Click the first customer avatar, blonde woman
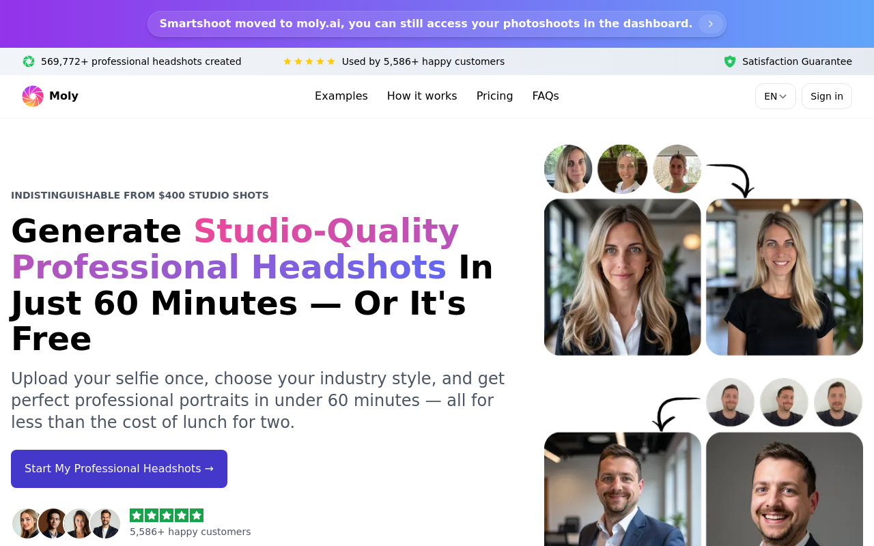 (27, 523)
